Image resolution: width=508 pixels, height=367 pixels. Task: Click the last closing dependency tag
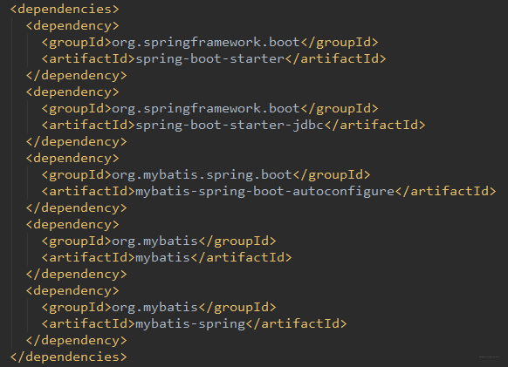(x=77, y=341)
